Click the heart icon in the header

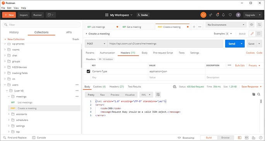tap(230, 15)
